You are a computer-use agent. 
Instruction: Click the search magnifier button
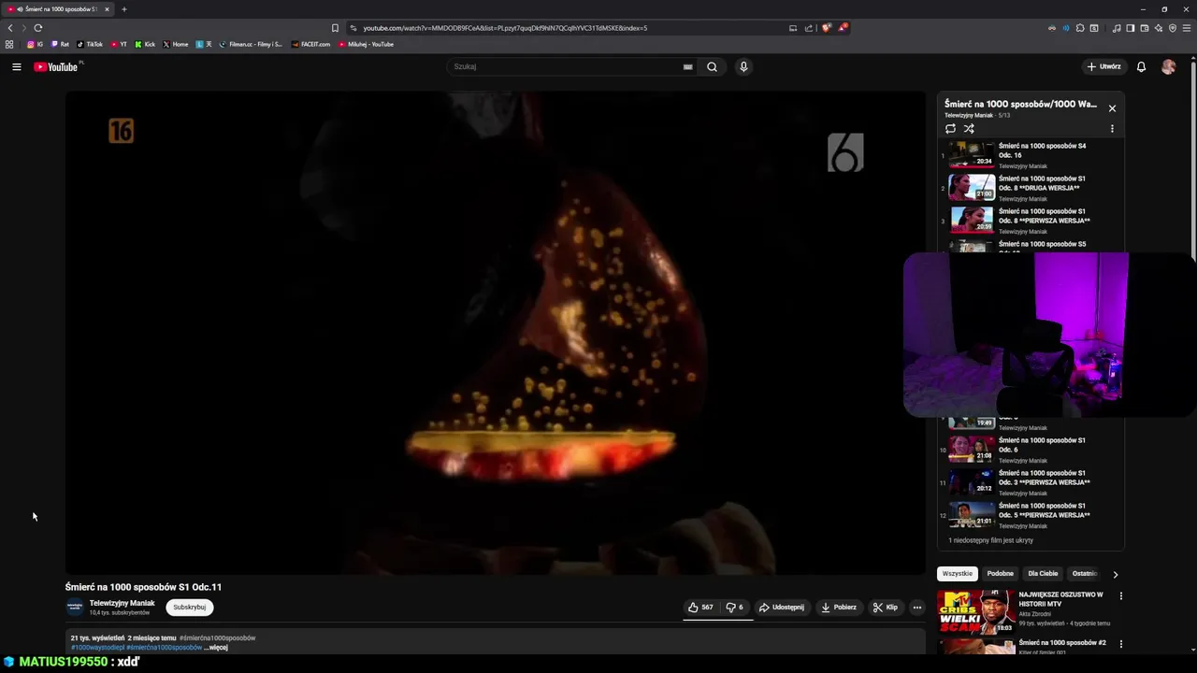pos(712,66)
